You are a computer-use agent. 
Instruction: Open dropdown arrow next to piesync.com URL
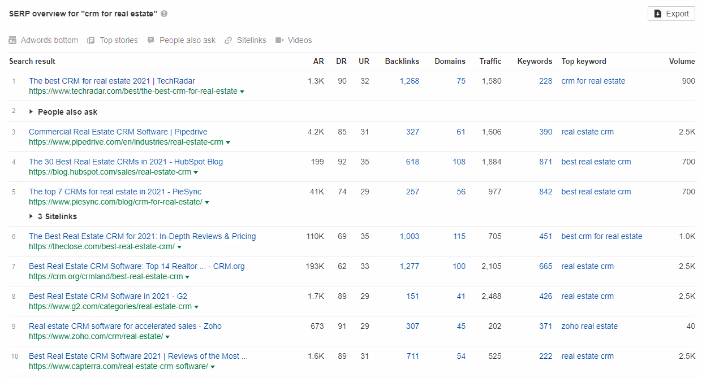207,202
